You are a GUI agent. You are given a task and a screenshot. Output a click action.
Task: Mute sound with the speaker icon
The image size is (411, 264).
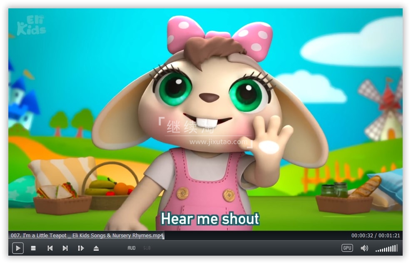(x=364, y=248)
